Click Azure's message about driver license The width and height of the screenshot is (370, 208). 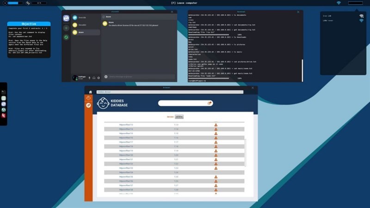134,25
